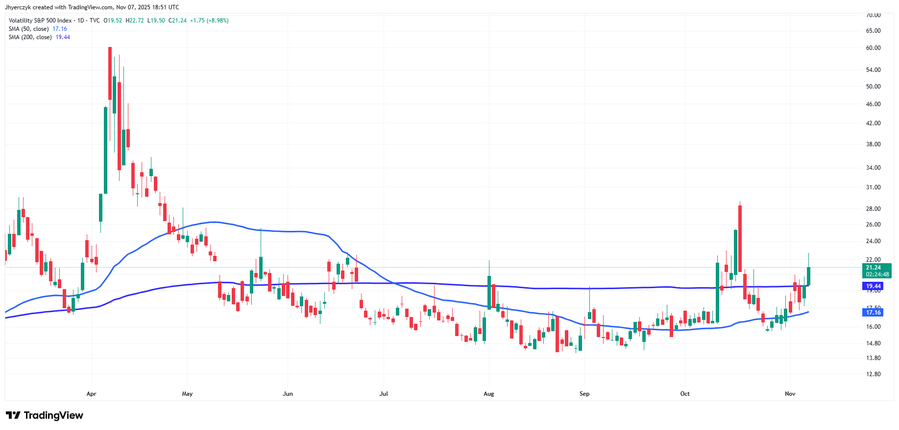Click the 17.16 SMA price label
This screenshot has height=430, width=899.
tap(873, 312)
